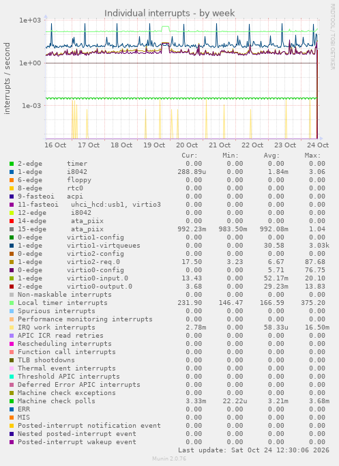Click the dark blue swatch beside 9-fasteoi acpi
The image size is (339, 466).
(12, 196)
